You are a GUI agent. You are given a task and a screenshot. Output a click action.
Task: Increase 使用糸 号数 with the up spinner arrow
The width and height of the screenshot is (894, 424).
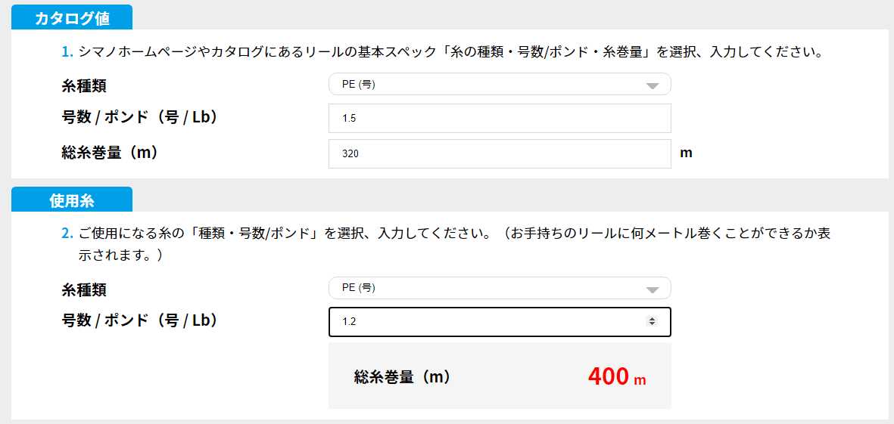[652, 319]
